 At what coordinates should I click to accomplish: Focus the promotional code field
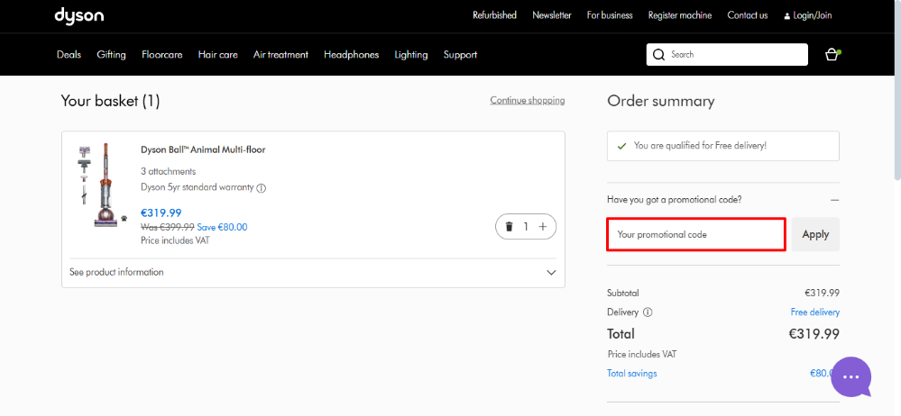point(695,234)
